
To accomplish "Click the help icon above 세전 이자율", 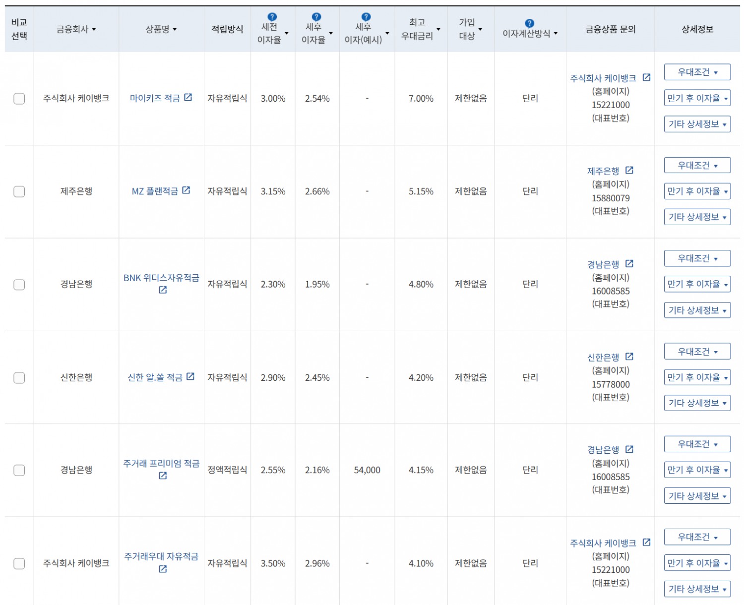I will (x=272, y=17).
